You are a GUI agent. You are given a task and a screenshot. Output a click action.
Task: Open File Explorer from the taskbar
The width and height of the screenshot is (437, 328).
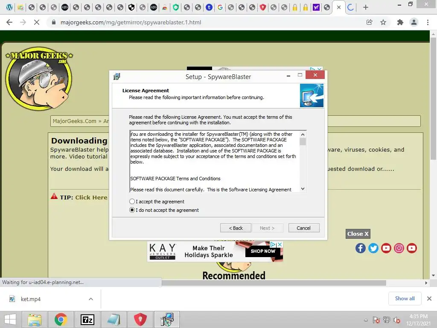coord(34,319)
